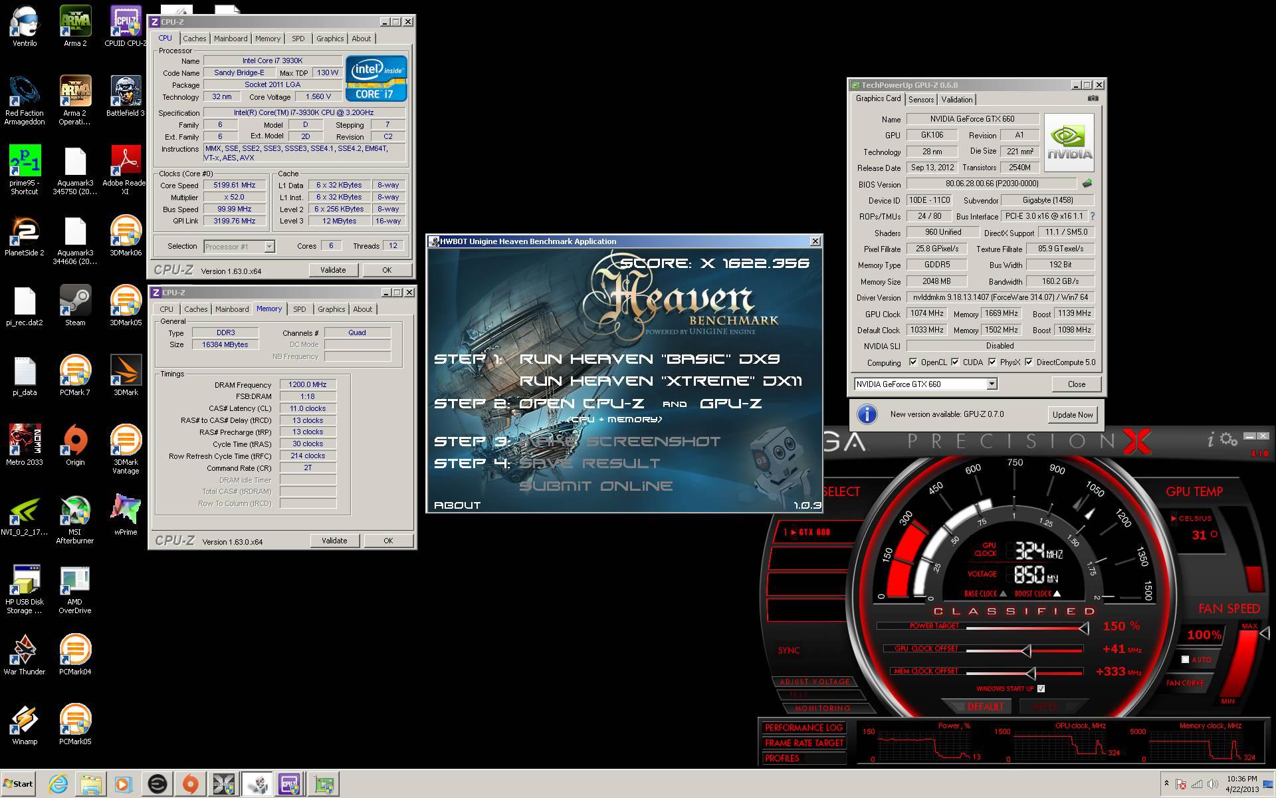The height and width of the screenshot is (798, 1276).
Task: Click Submit Online in Heaven app
Action: (x=595, y=486)
